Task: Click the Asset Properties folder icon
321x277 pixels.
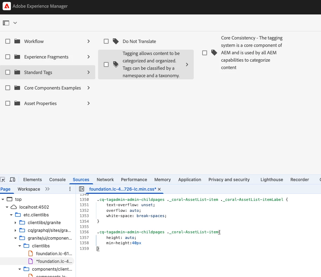Action: pos(17,103)
